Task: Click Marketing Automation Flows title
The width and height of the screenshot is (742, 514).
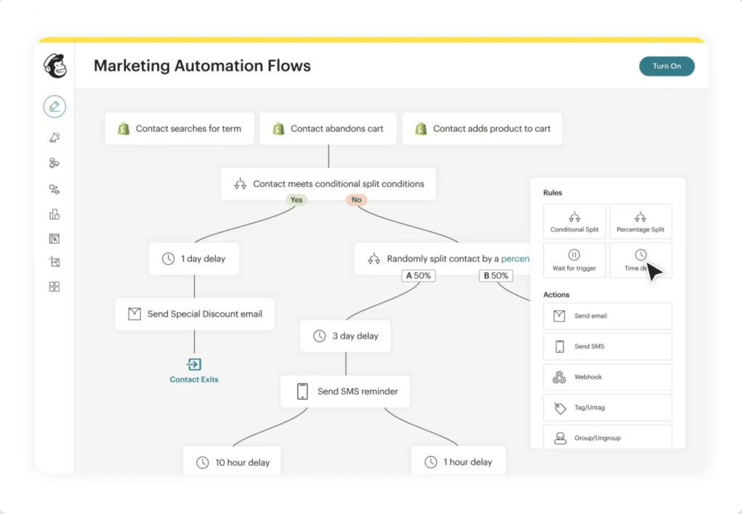Action: point(202,66)
